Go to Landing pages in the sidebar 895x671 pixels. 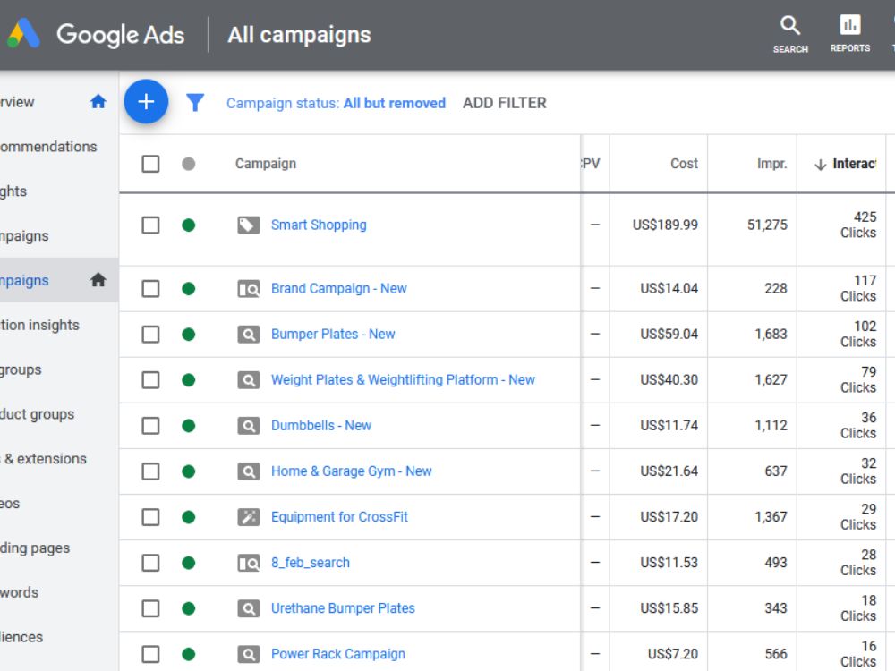[x=36, y=548]
